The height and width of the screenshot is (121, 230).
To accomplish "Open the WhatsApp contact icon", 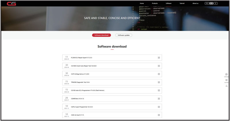I will (227, 74).
